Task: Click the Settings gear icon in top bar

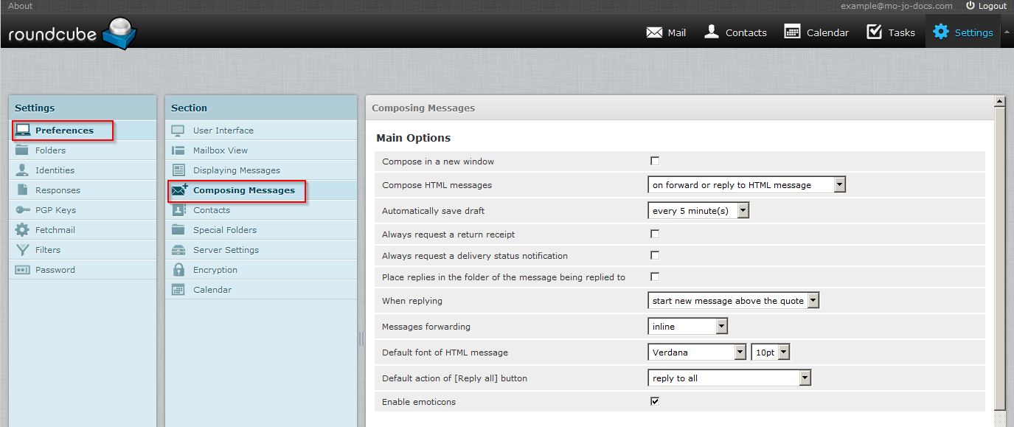Action: tap(941, 32)
